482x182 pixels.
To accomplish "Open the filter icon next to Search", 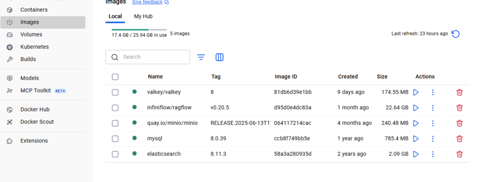I will click(201, 57).
